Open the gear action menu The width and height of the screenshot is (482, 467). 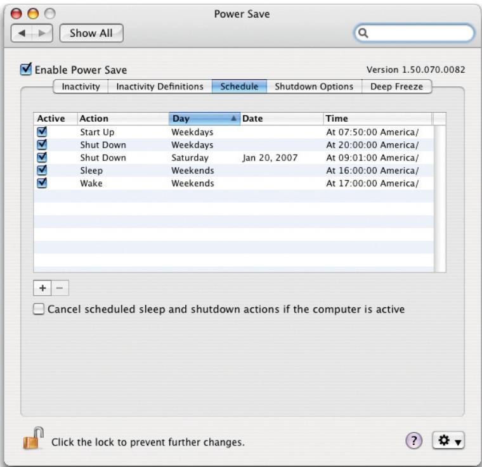tap(448, 440)
